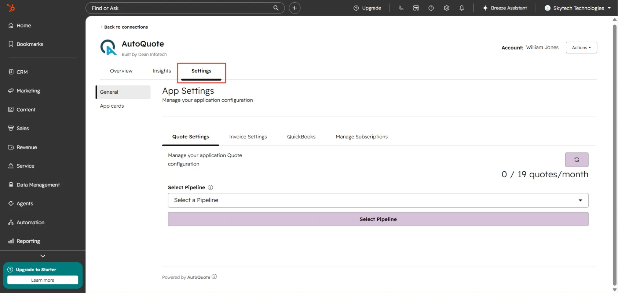
Task: Open the Actions dropdown
Action: (x=581, y=48)
